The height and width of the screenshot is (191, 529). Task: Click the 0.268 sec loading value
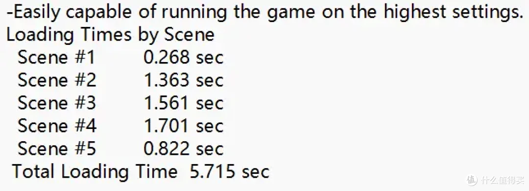click(184, 57)
